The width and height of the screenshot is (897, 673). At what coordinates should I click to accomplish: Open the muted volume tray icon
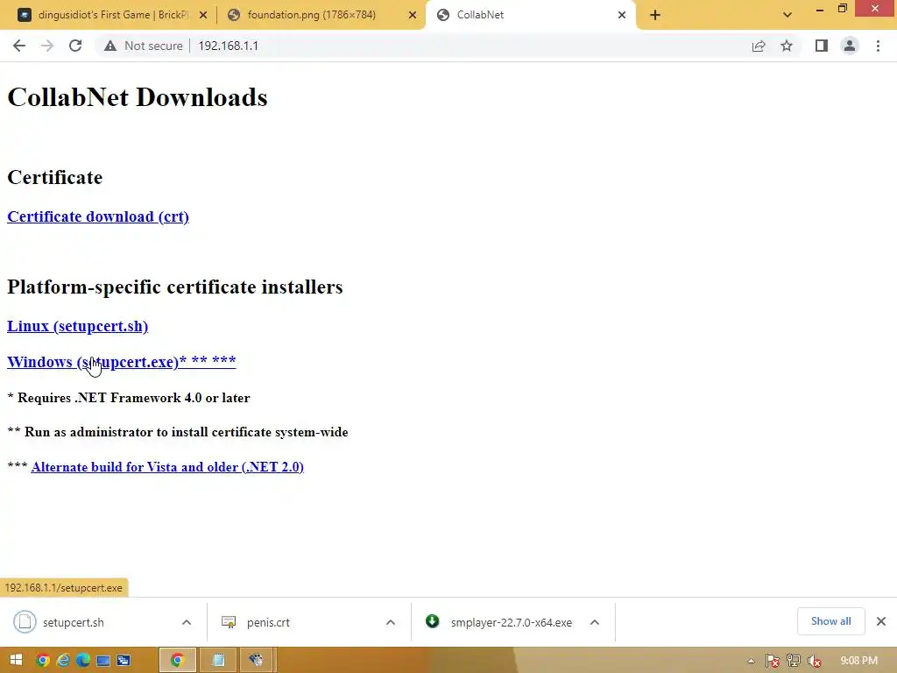[815, 661]
